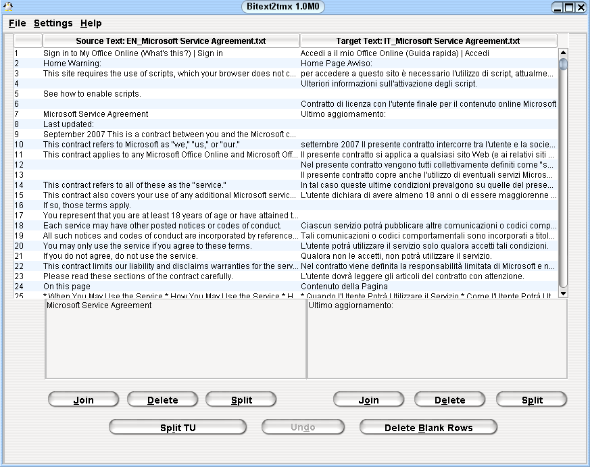590x467 pixels.
Task: Select source cell "September 2007 This is a contract…"
Action: [x=171, y=134]
